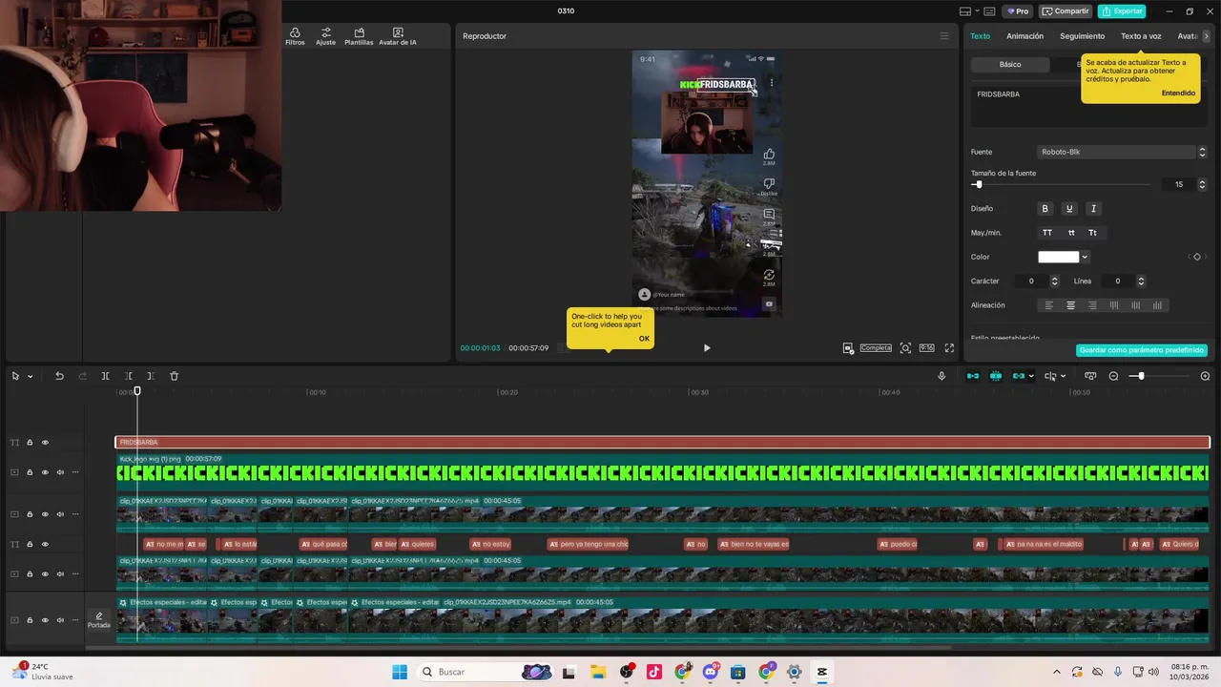Open aspect ratio options in the player

pyautogui.click(x=926, y=348)
